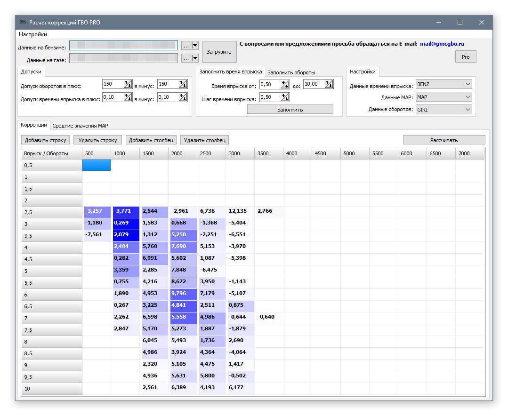
Task: Open dropdown arrow next to gas data browse
Action: (x=195, y=58)
